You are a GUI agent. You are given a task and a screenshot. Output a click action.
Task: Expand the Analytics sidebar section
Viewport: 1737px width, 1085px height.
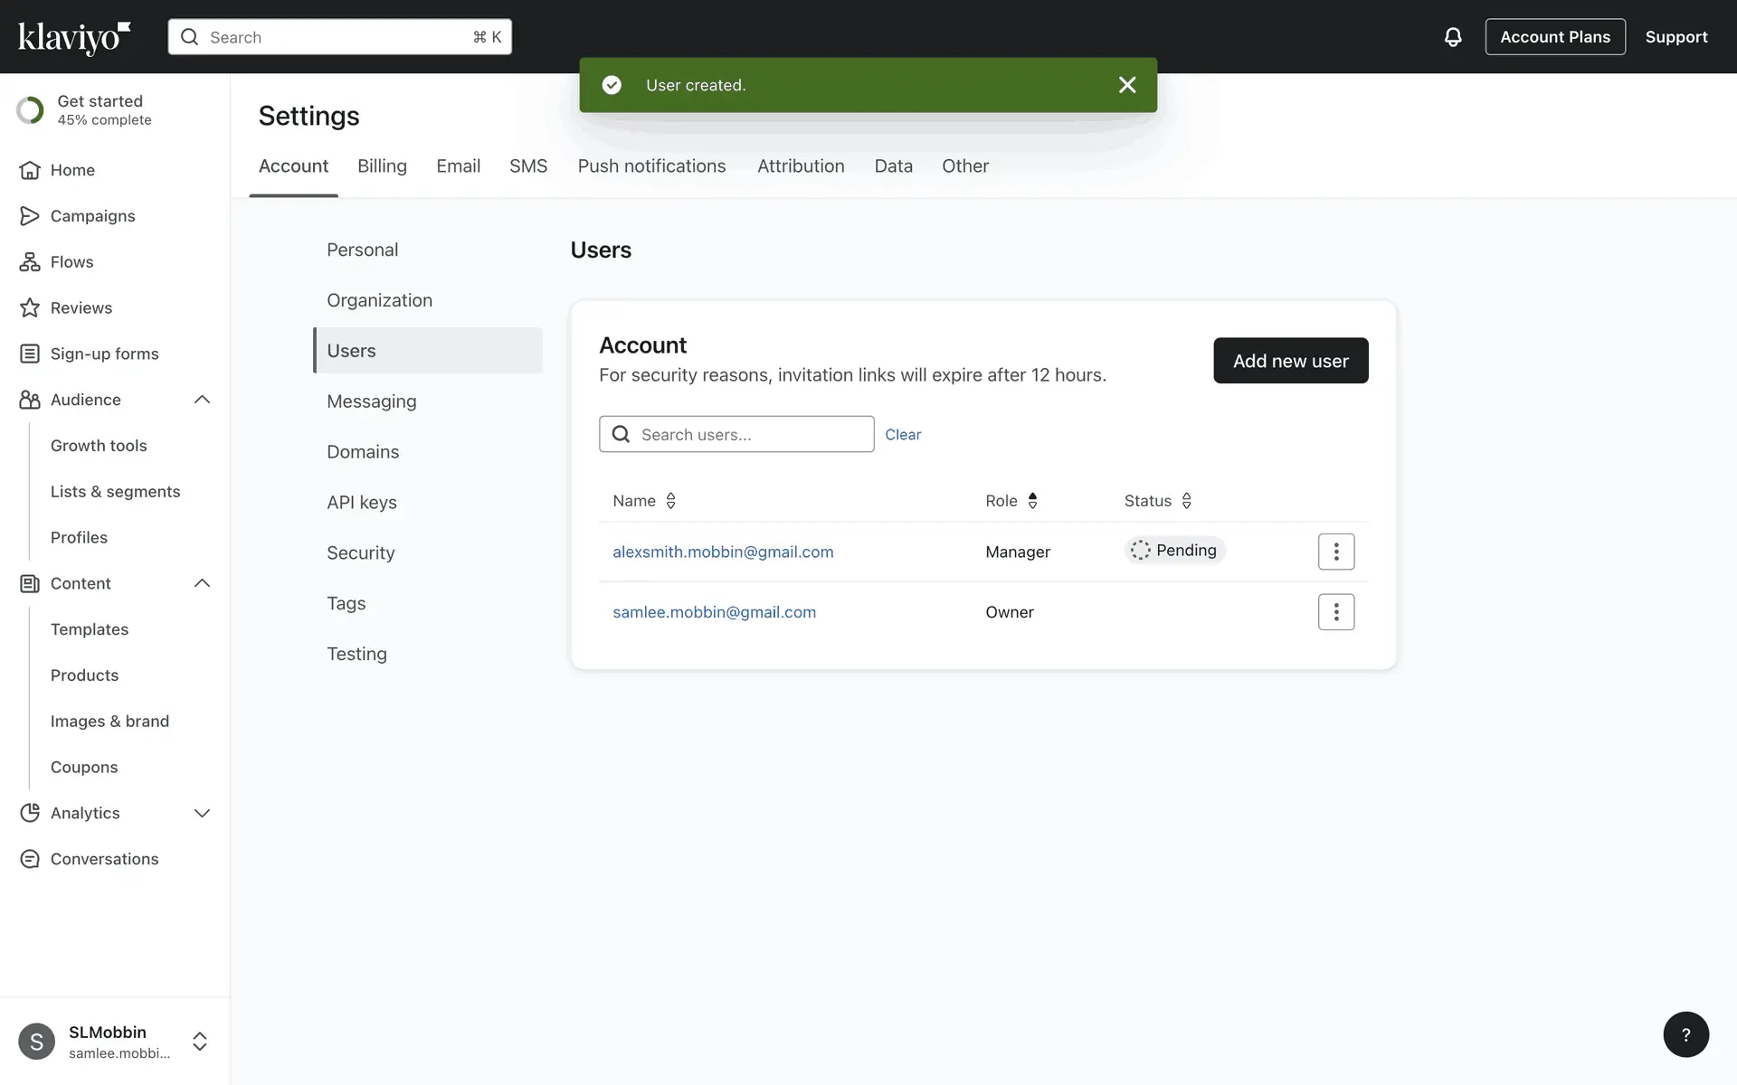202,813
